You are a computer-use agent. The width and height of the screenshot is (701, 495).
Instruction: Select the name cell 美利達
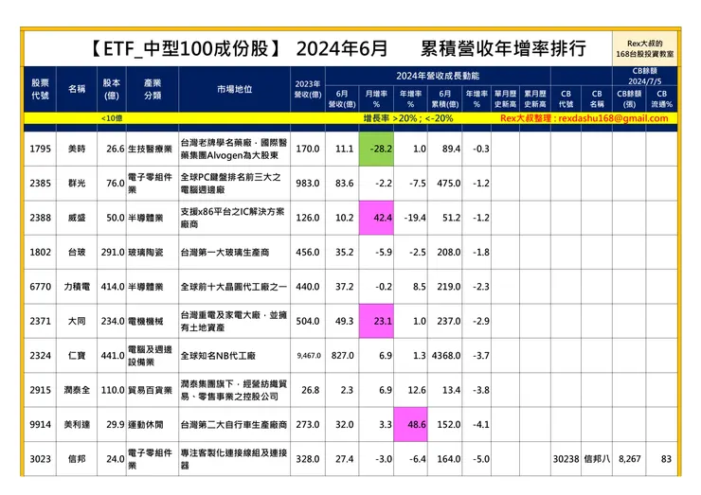(x=77, y=424)
